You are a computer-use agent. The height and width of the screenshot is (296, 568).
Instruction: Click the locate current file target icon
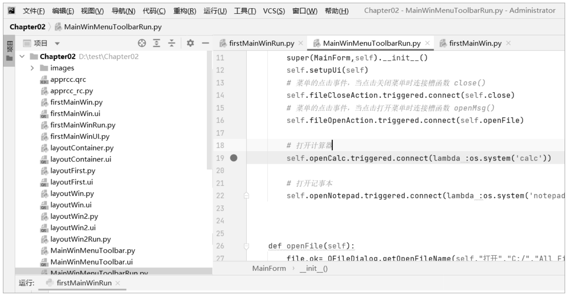(x=142, y=43)
